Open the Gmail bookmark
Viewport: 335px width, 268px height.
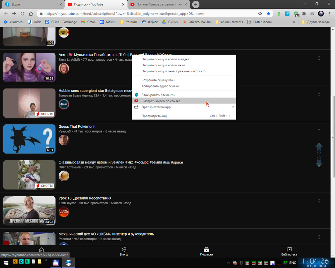tap(88, 22)
